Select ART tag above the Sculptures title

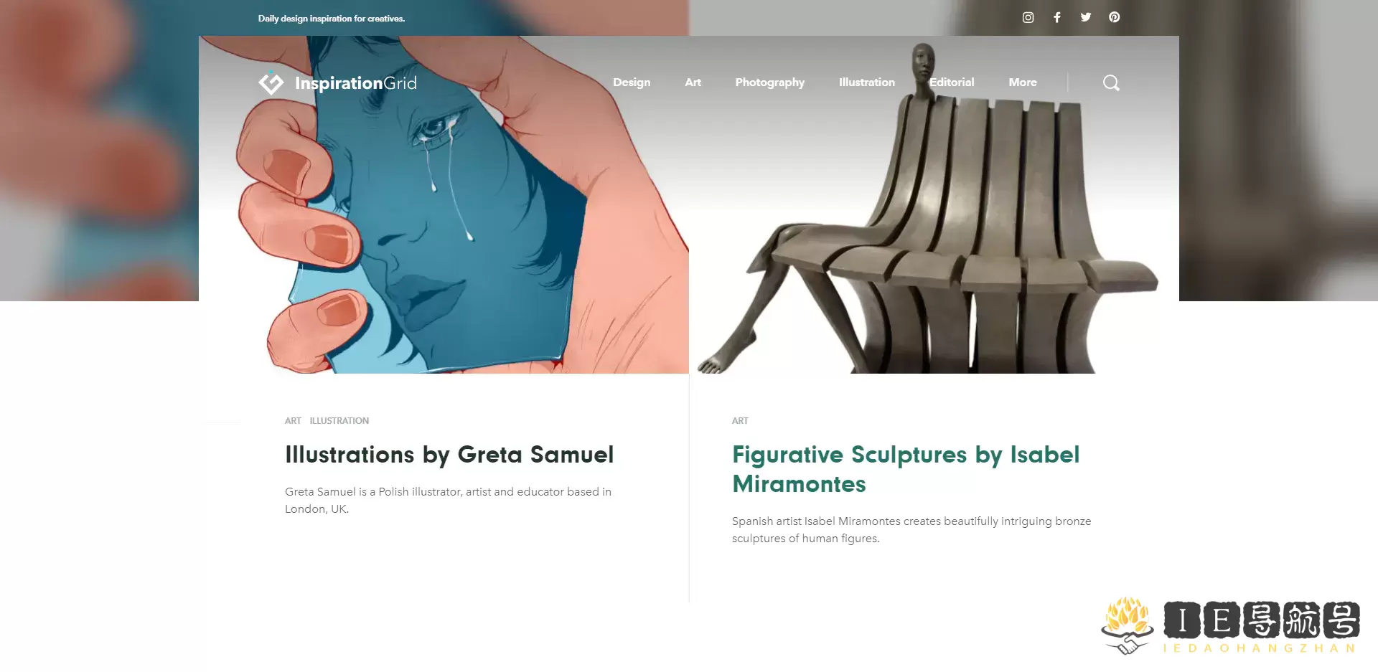(x=740, y=421)
